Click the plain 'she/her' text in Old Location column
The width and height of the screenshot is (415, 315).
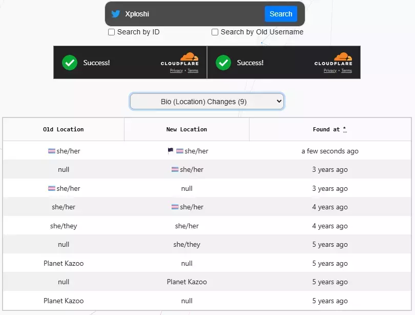[64, 207]
